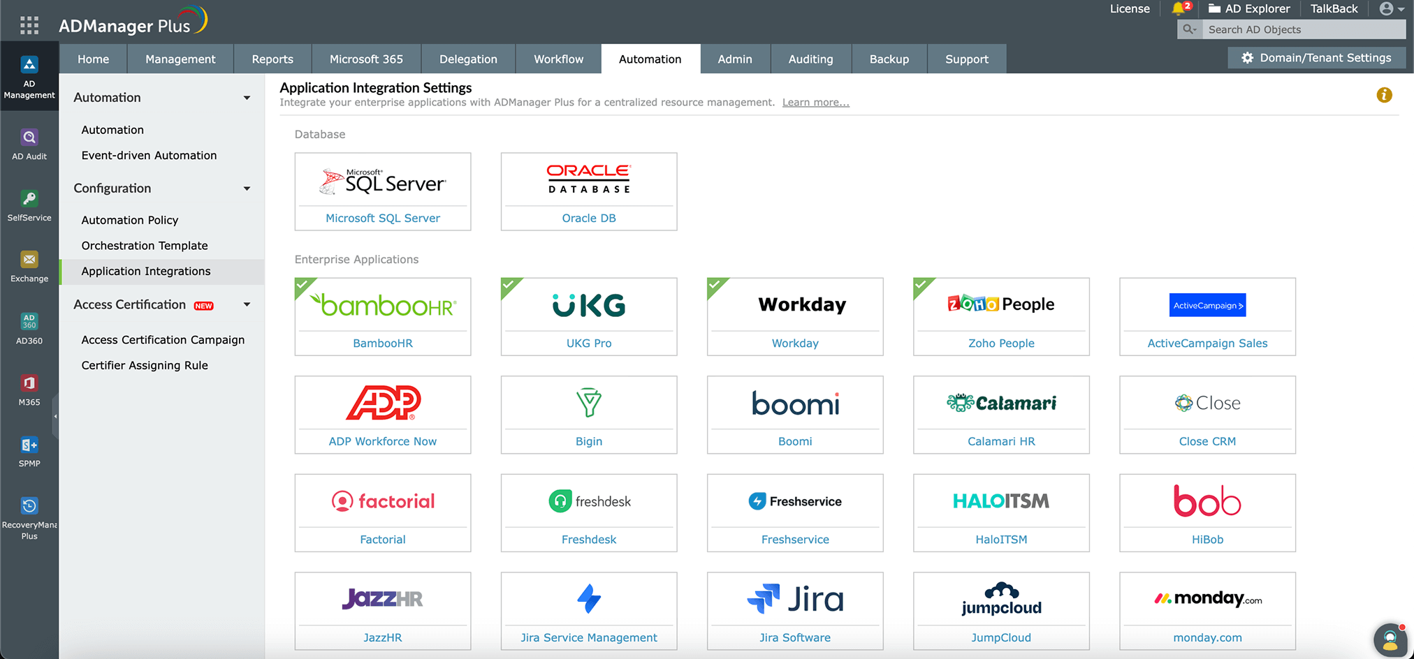Open AD Audit module icon
The image size is (1414, 659).
(x=29, y=137)
